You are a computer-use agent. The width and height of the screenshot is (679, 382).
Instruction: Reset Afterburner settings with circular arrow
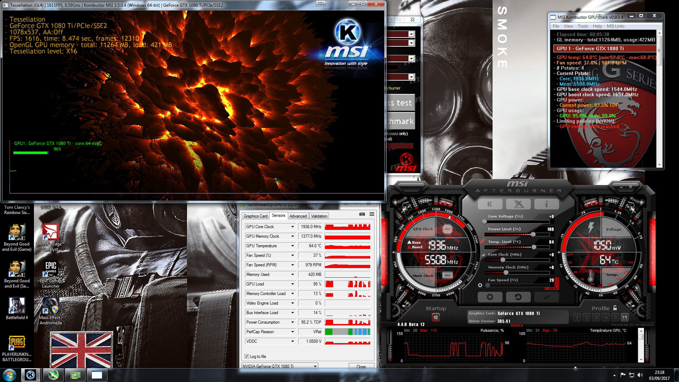click(518, 297)
